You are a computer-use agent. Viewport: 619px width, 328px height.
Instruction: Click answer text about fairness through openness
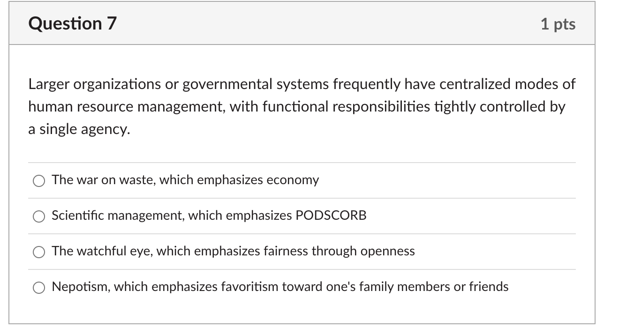coord(234,251)
